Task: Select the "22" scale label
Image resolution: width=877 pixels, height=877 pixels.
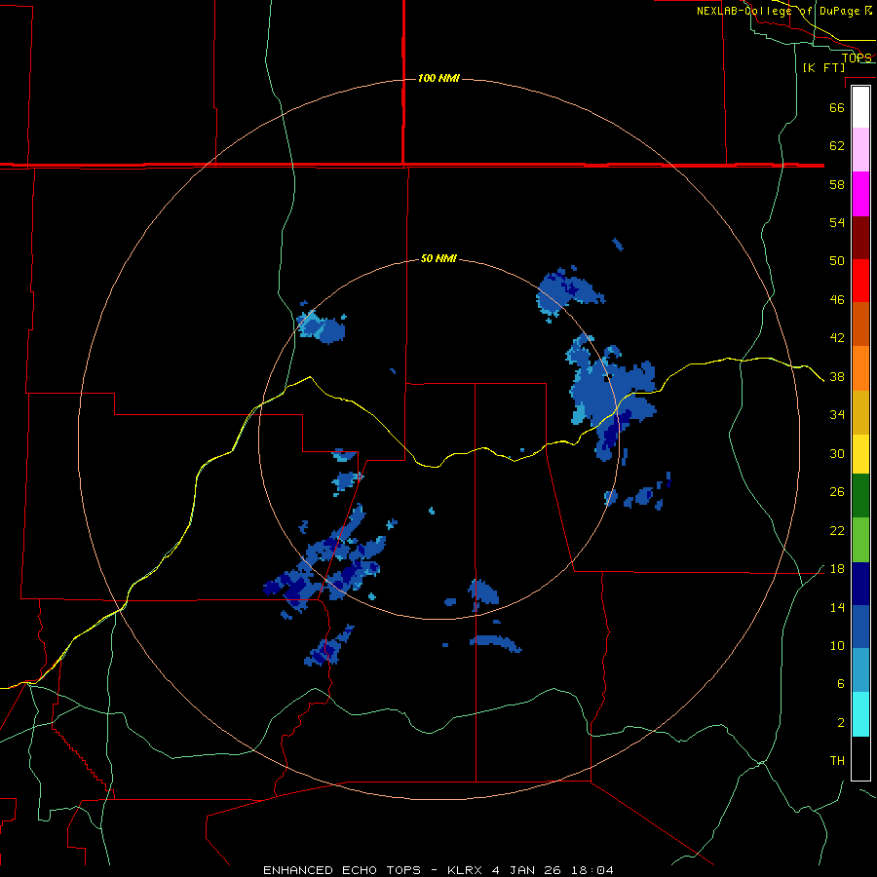Action: click(837, 530)
